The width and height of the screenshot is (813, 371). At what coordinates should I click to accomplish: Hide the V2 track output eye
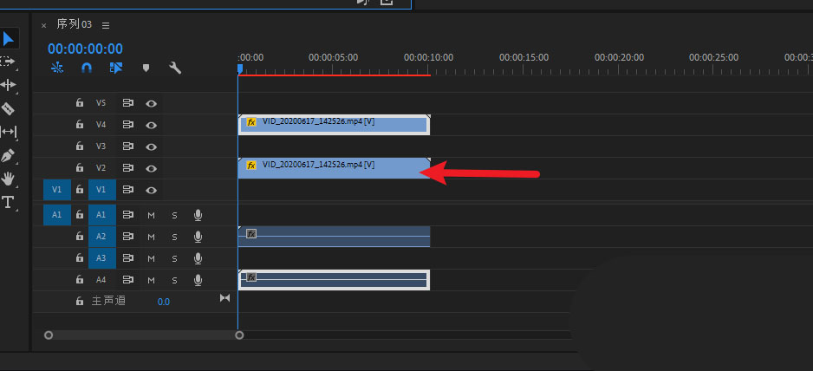tap(151, 169)
